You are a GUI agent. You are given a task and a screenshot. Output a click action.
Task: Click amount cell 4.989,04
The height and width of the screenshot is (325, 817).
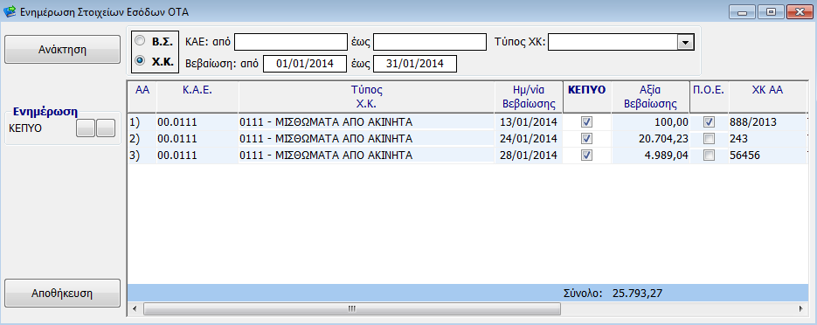[x=650, y=156]
